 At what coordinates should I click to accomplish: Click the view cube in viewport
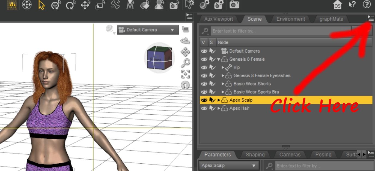(159, 57)
